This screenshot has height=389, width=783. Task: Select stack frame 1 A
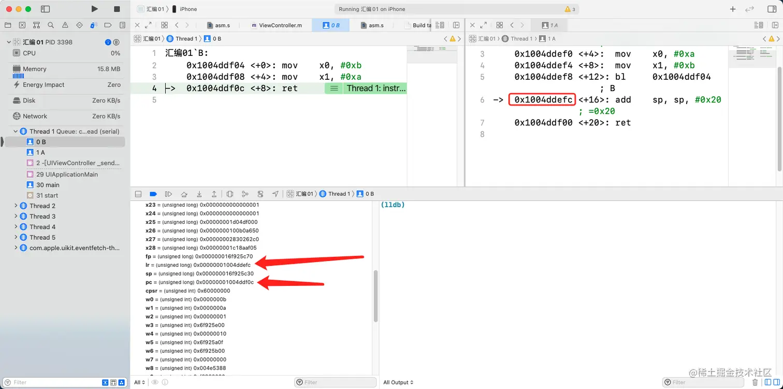click(x=65, y=152)
